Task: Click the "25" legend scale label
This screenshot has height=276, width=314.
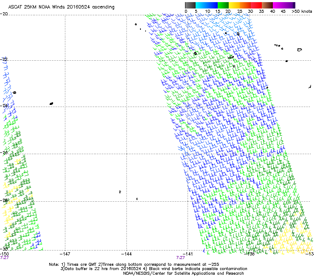Action: [240, 11]
